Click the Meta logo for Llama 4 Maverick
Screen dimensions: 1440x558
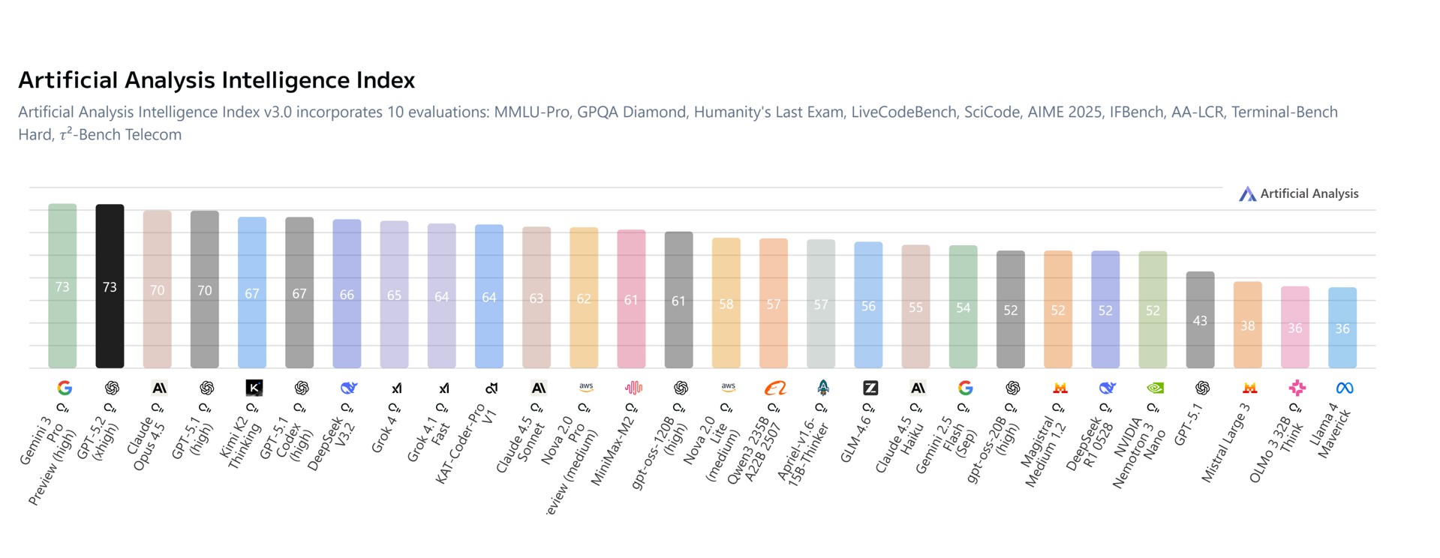point(1344,388)
